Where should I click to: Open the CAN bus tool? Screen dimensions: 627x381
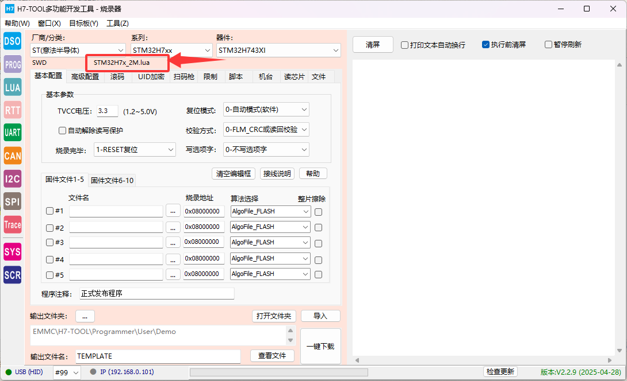[13, 155]
